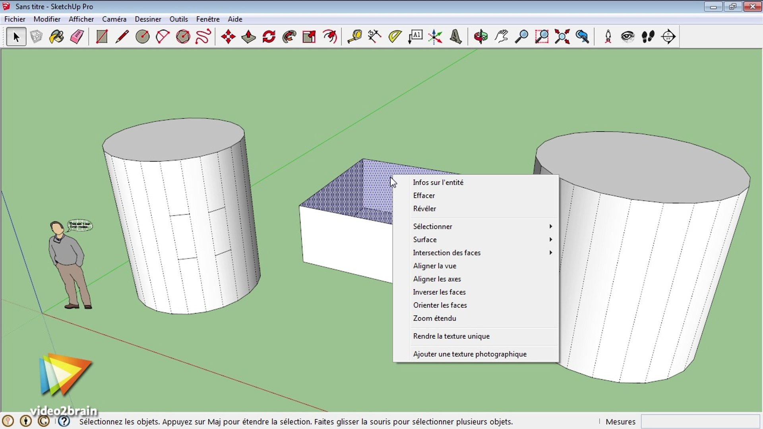
Task: Pick the 3D Text tool
Action: 455,37
